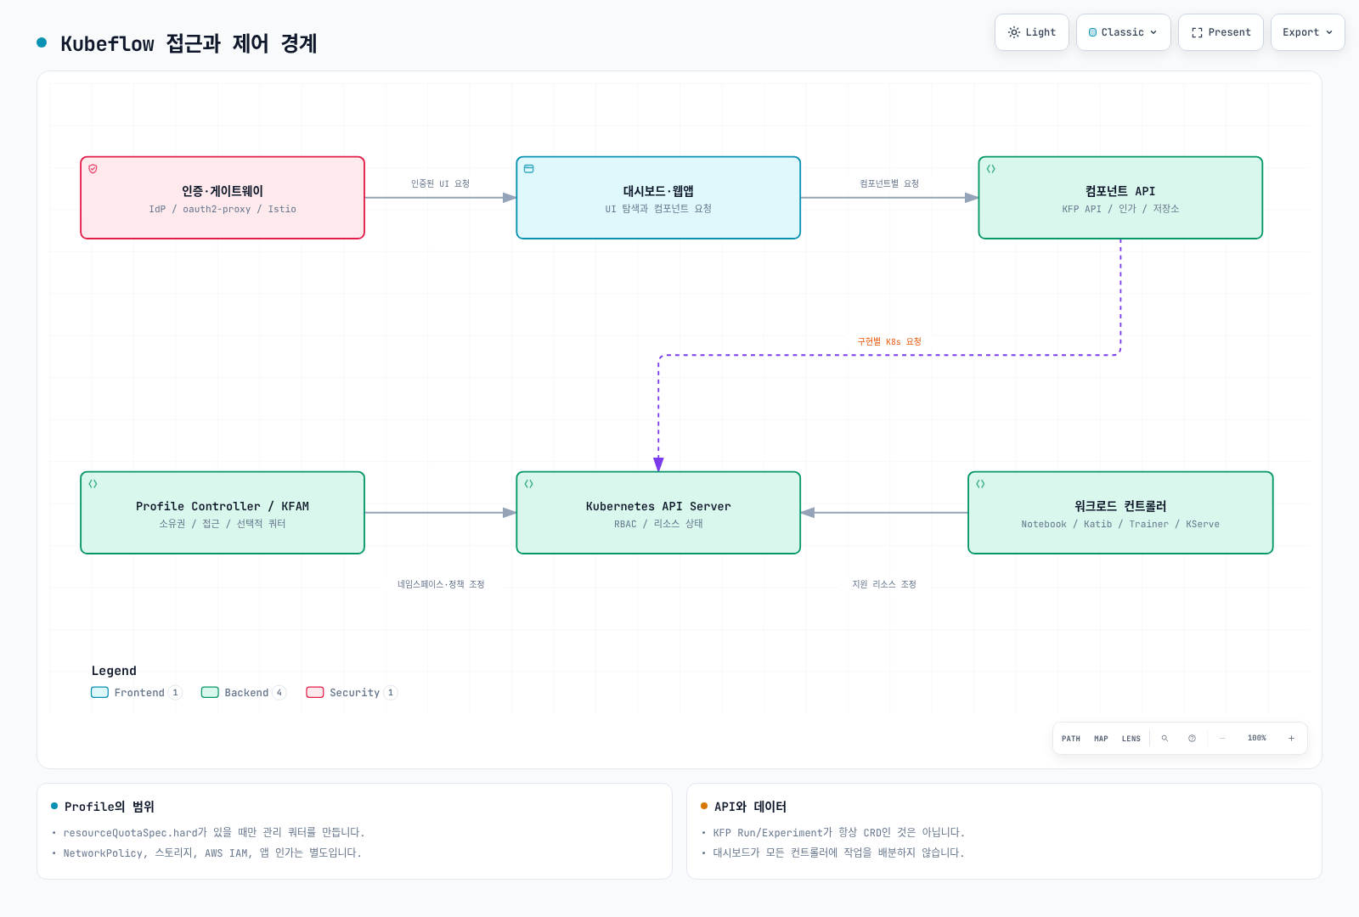Toggle the Backend legend filter
1359x917 pixels.
244,693
